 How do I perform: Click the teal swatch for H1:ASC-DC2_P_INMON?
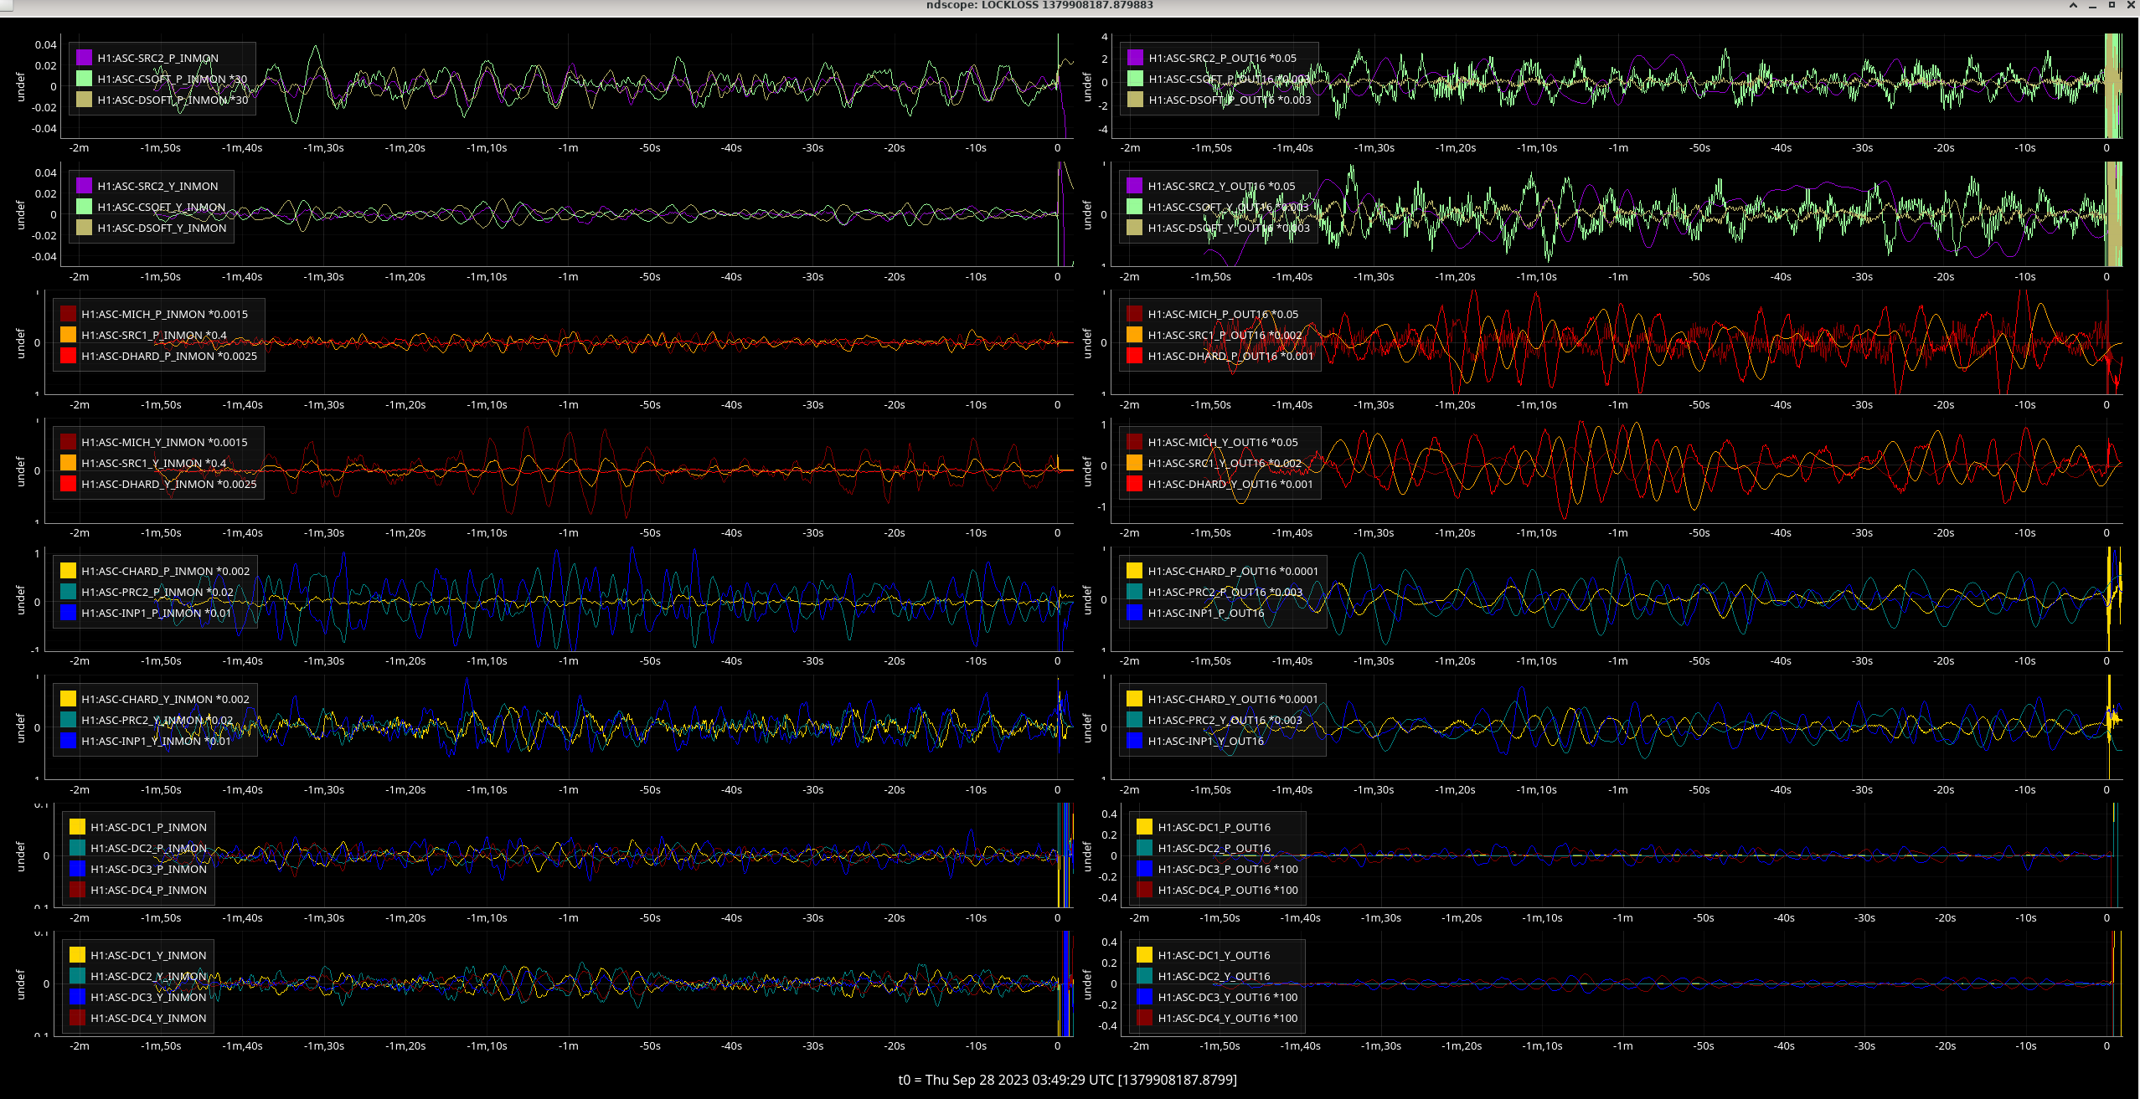tap(77, 848)
